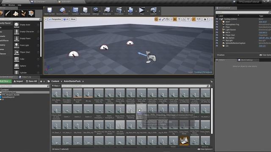
Task: Open the Show flags menu in viewport
Action: click(73, 19)
